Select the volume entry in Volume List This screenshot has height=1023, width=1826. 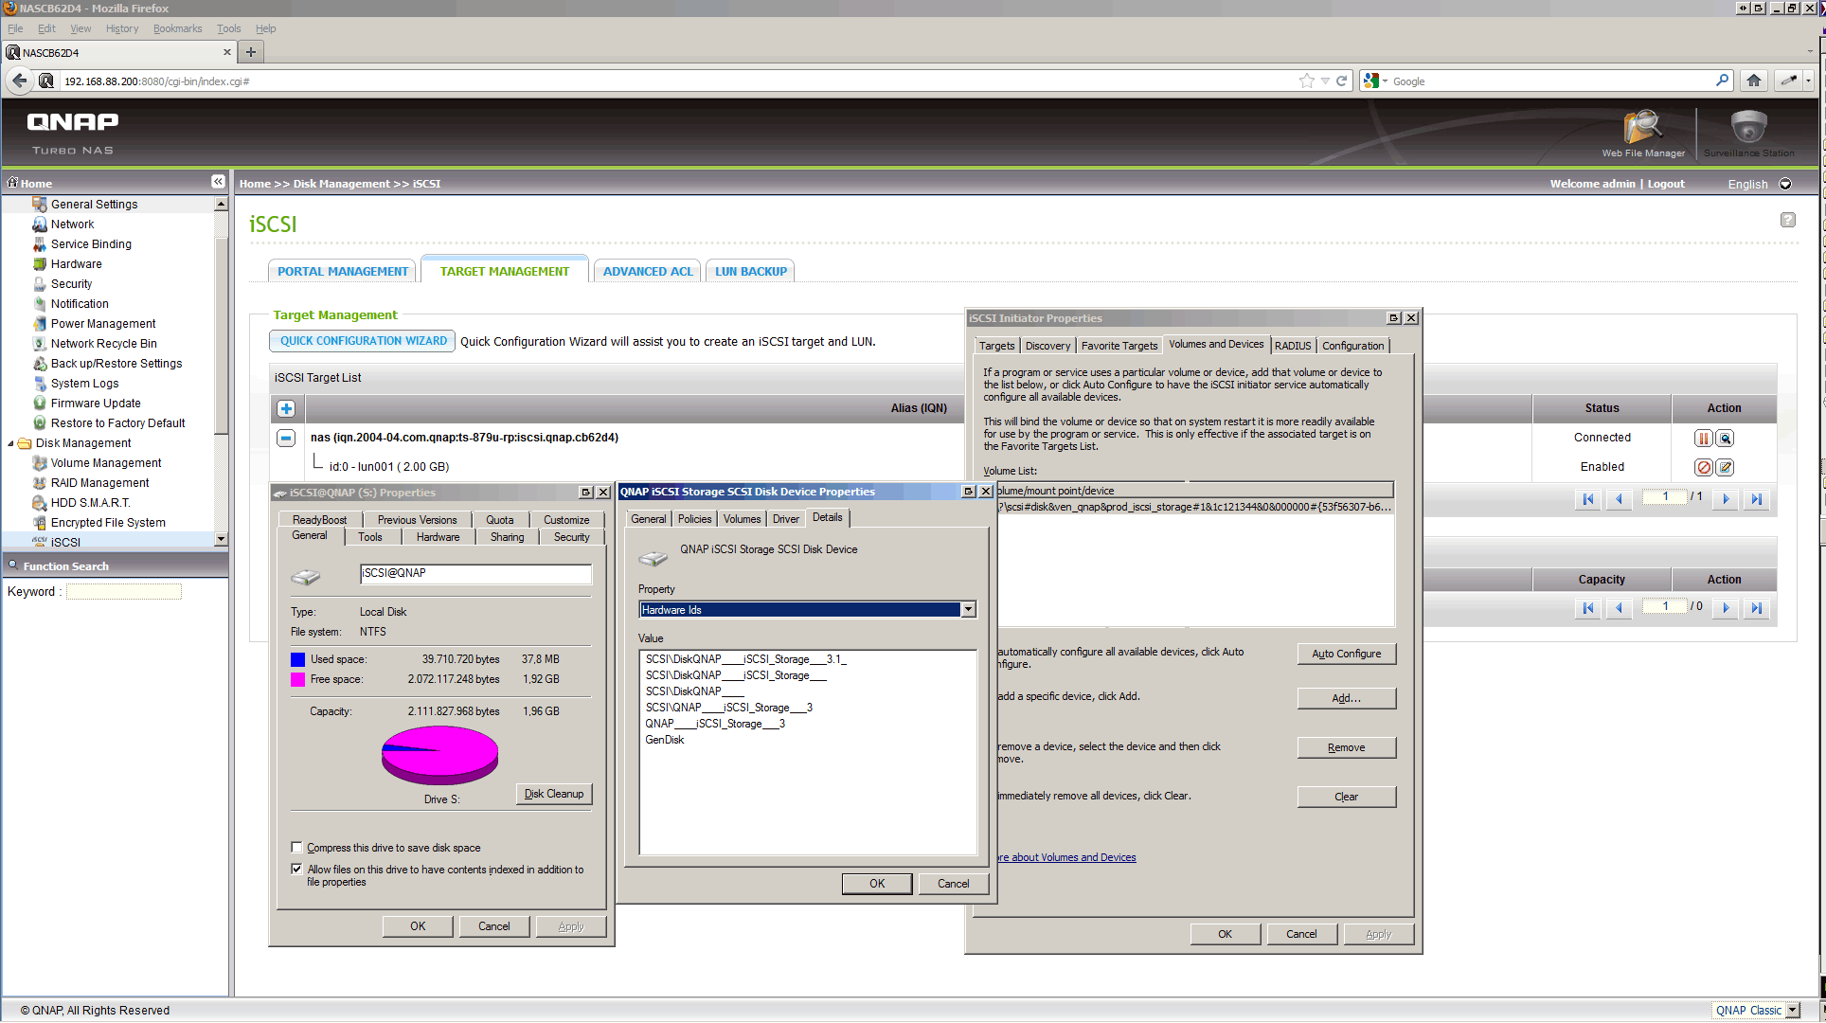[x=1195, y=507]
